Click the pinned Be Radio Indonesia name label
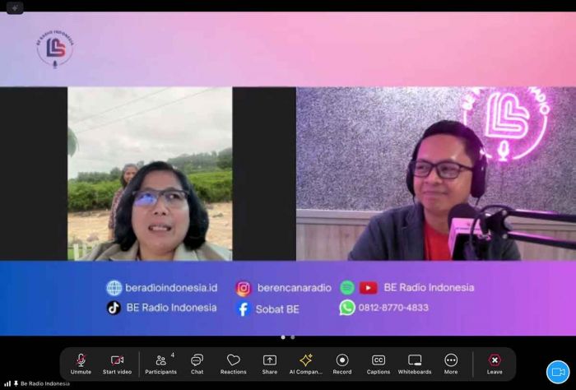576x390 pixels. [44, 383]
